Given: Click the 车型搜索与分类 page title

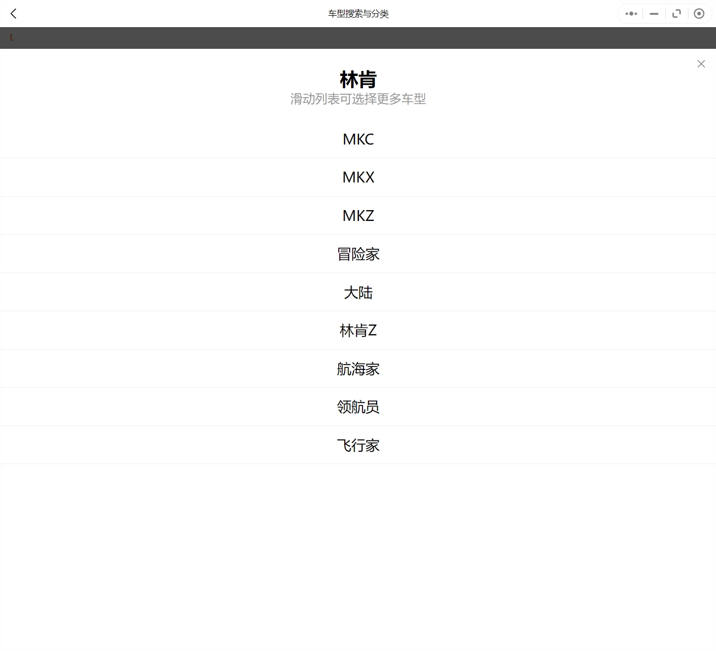Looking at the screenshot, I should pos(358,14).
